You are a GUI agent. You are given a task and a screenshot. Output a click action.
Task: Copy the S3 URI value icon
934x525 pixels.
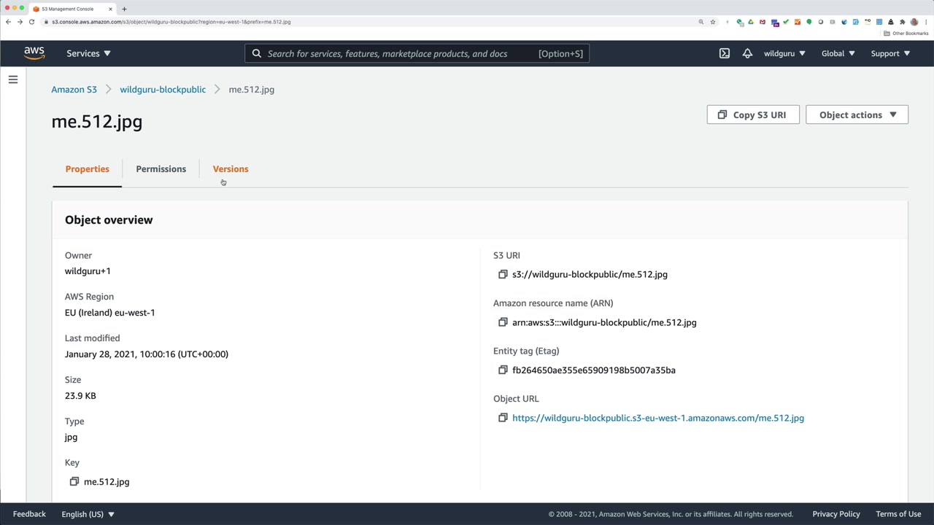(x=503, y=275)
